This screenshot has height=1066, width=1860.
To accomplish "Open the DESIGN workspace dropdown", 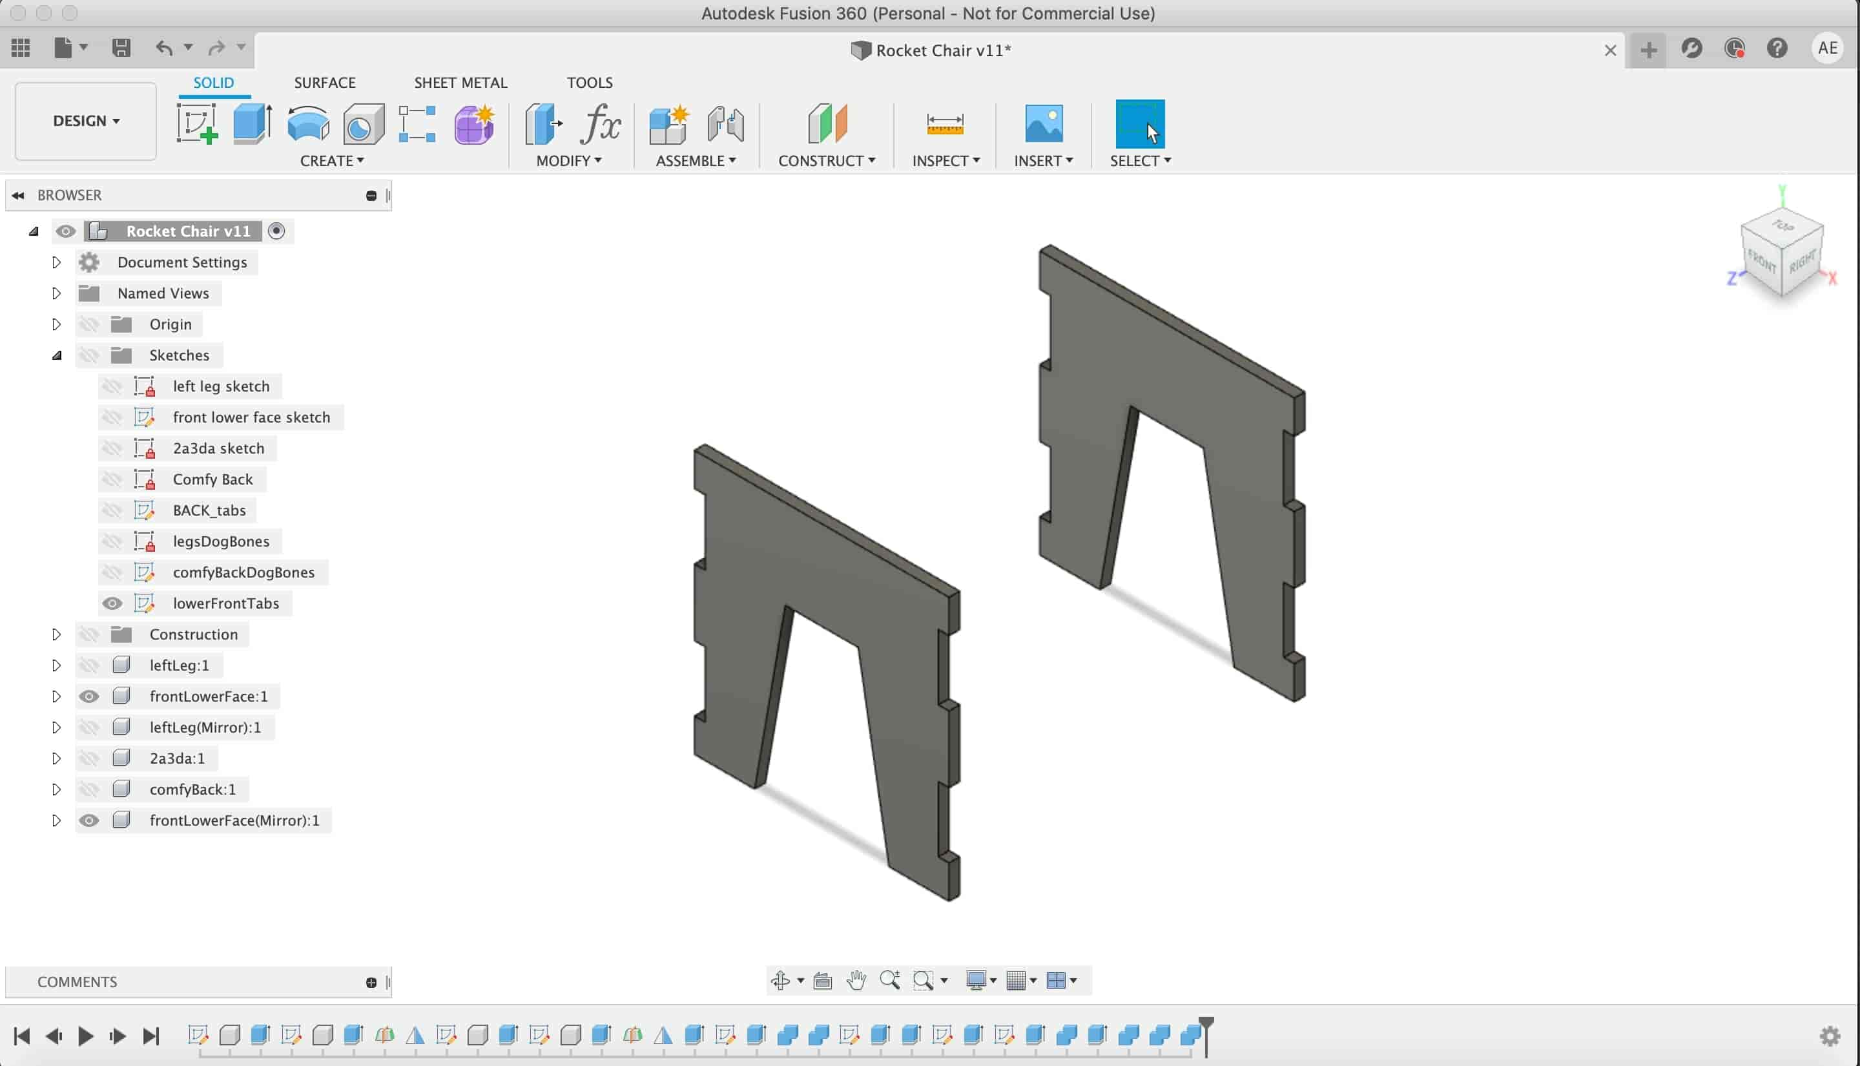I will tap(86, 121).
